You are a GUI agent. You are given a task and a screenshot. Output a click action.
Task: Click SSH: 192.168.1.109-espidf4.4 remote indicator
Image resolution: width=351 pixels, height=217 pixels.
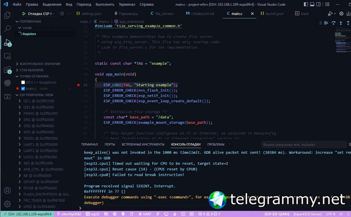tap(27, 214)
